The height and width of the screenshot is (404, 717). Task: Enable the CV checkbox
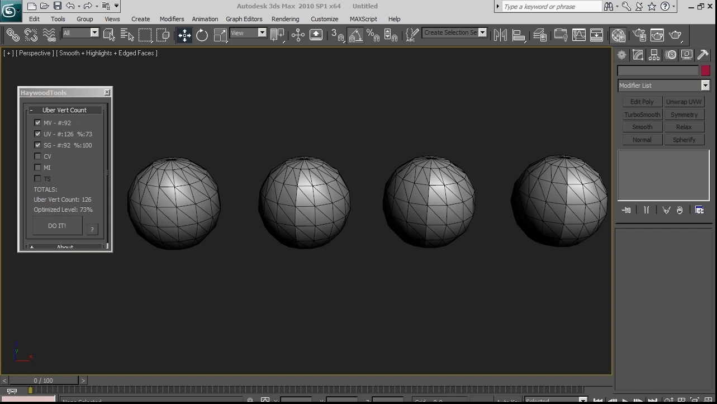pyautogui.click(x=37, y=156)
